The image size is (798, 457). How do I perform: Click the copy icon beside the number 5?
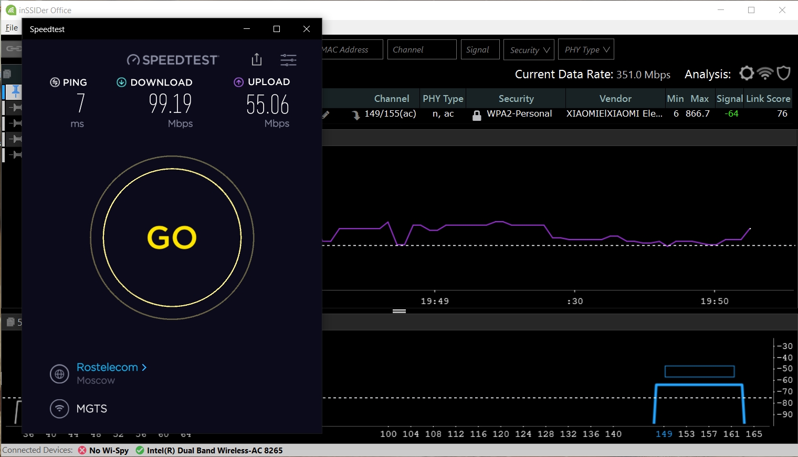pyautogui.click(x=10, y=322)
